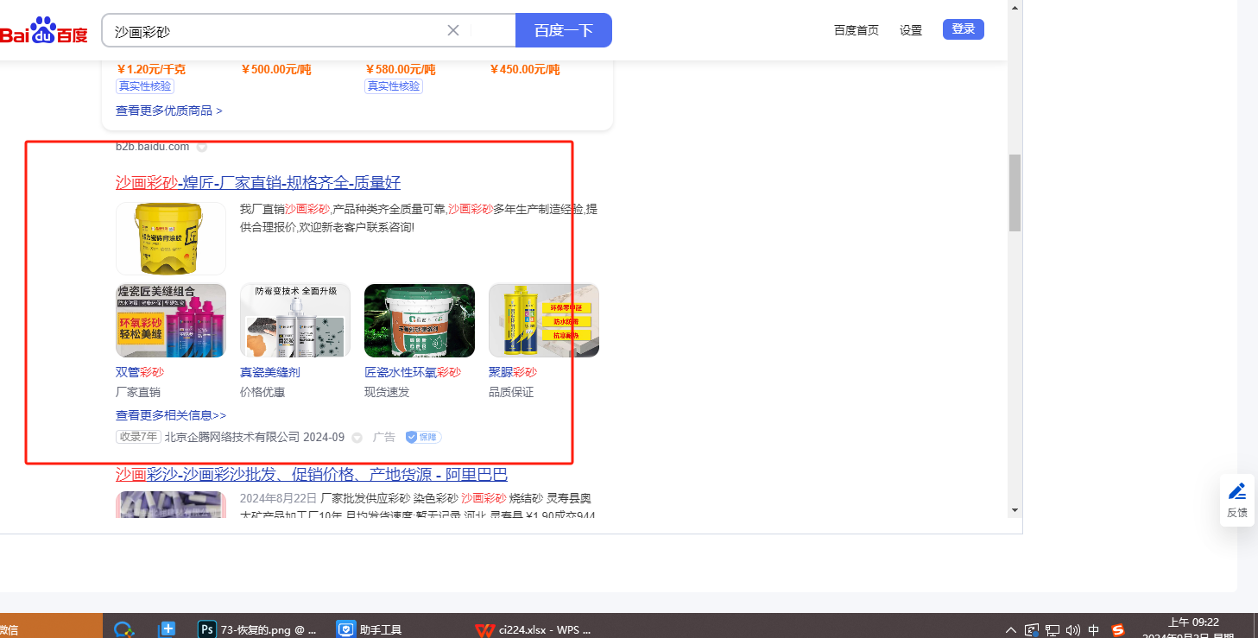Open the 真瓷美缝剂 link
1258x638 pixels.
pos(270,372)
